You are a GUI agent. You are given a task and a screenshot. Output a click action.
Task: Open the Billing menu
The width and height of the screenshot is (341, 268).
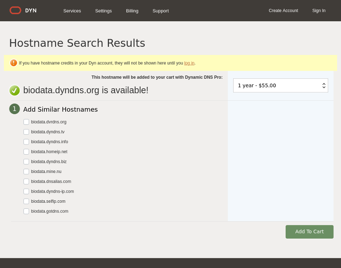point(132,11)
